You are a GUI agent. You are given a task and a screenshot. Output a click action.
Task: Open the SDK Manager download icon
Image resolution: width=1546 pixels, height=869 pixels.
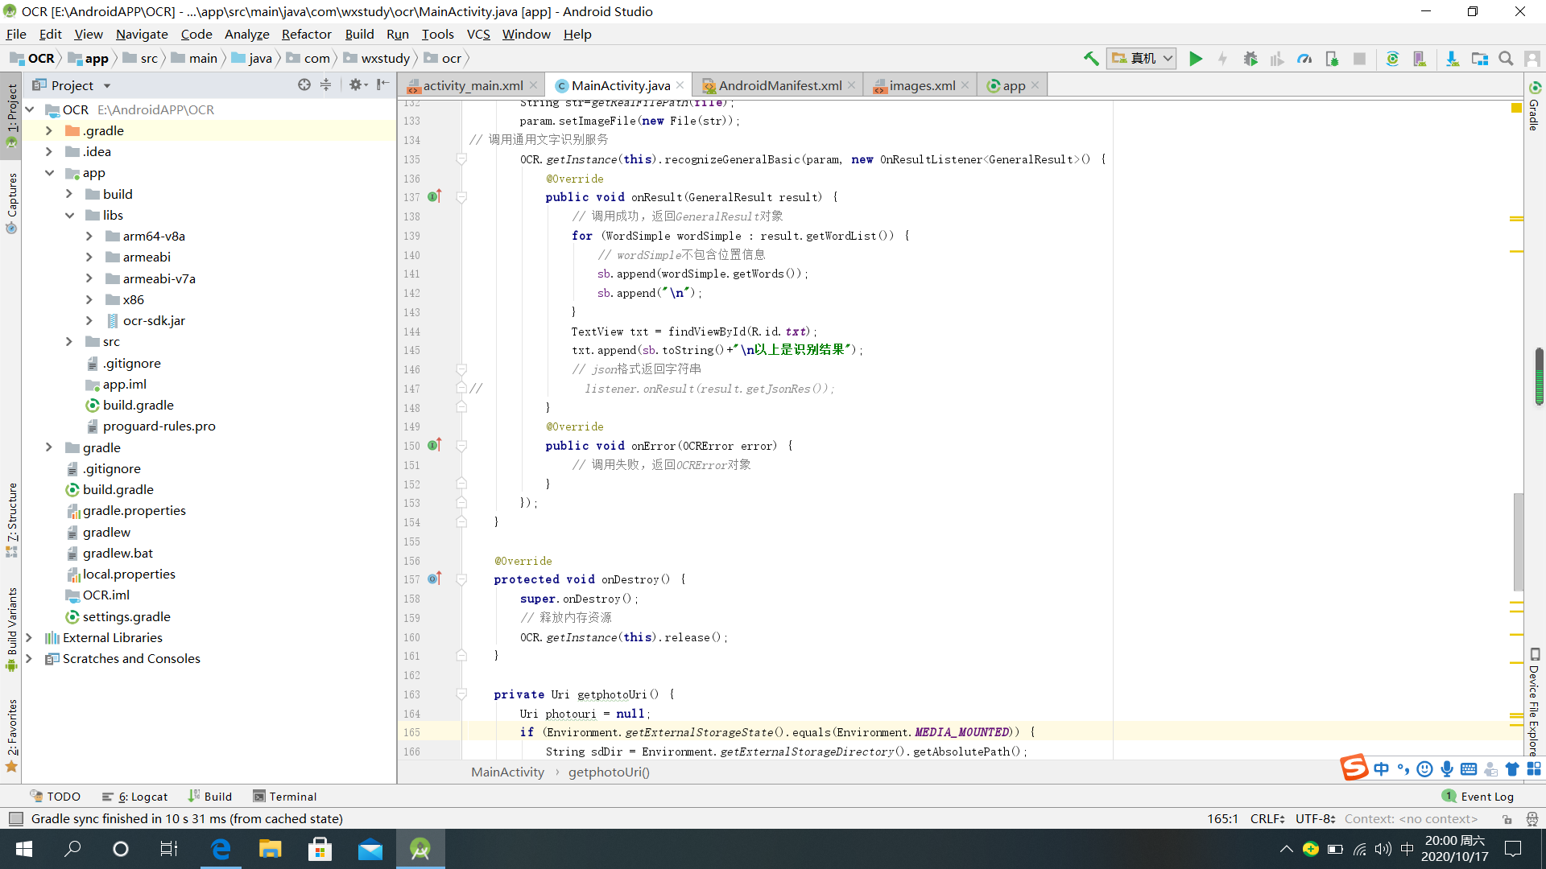pyautogui.click(x=1453, y=59)
